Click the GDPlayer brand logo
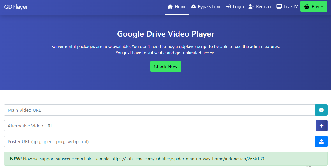Image resolution: width=331 pixels, height=167 pixels. click(x=16, y=7)
